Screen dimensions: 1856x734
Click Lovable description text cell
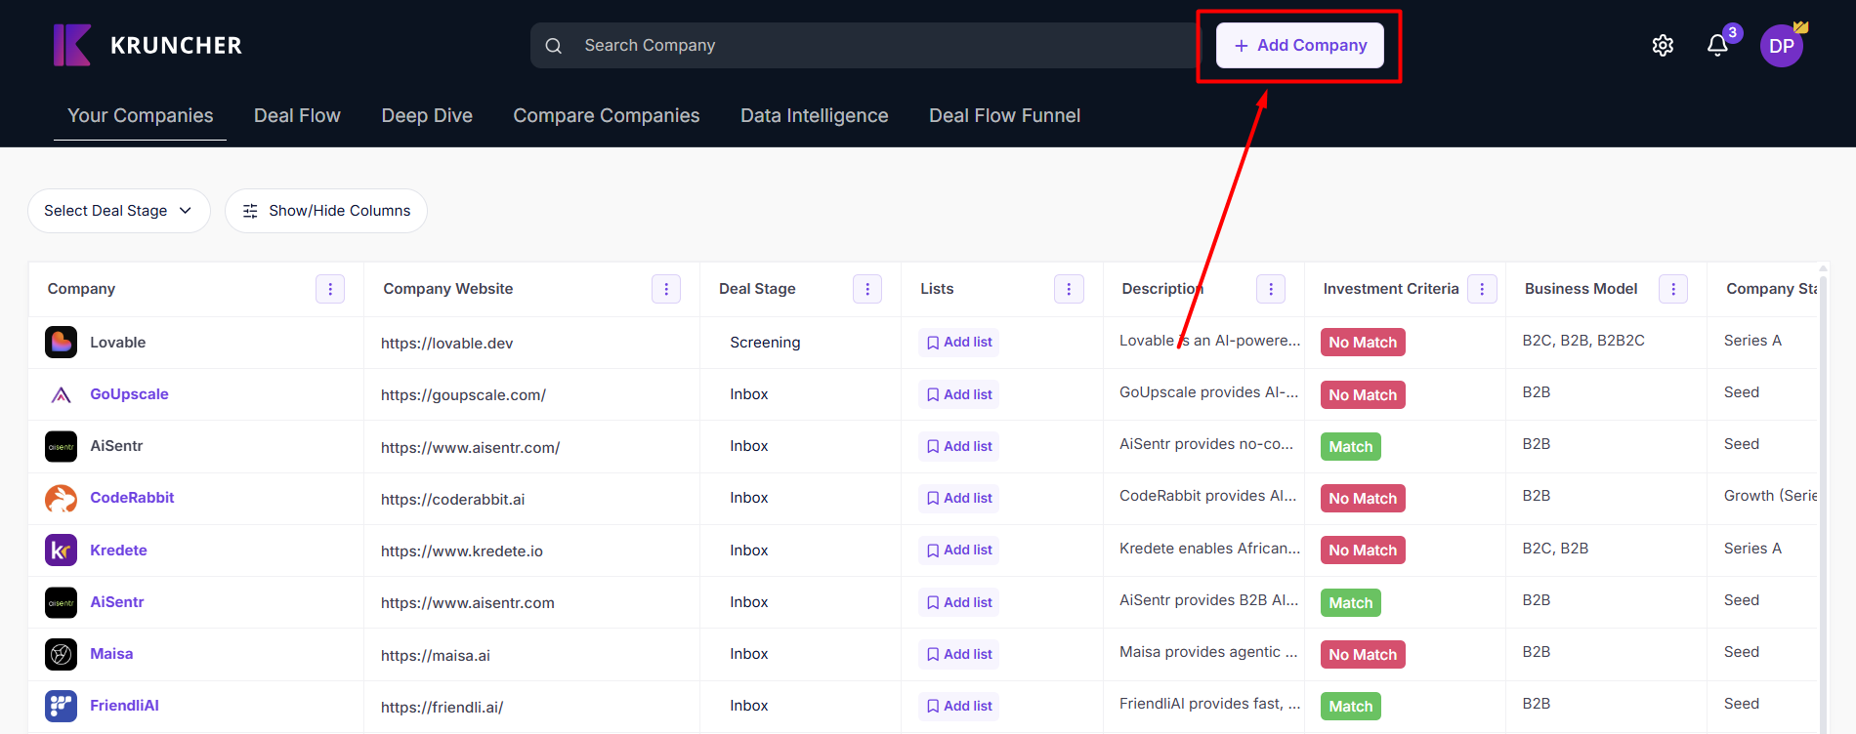[x=1209, y=341]
